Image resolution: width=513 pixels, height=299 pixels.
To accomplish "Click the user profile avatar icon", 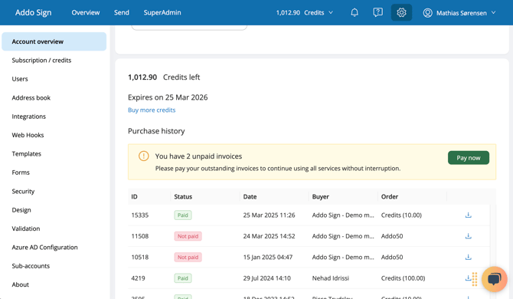I will tap(427, 13).
